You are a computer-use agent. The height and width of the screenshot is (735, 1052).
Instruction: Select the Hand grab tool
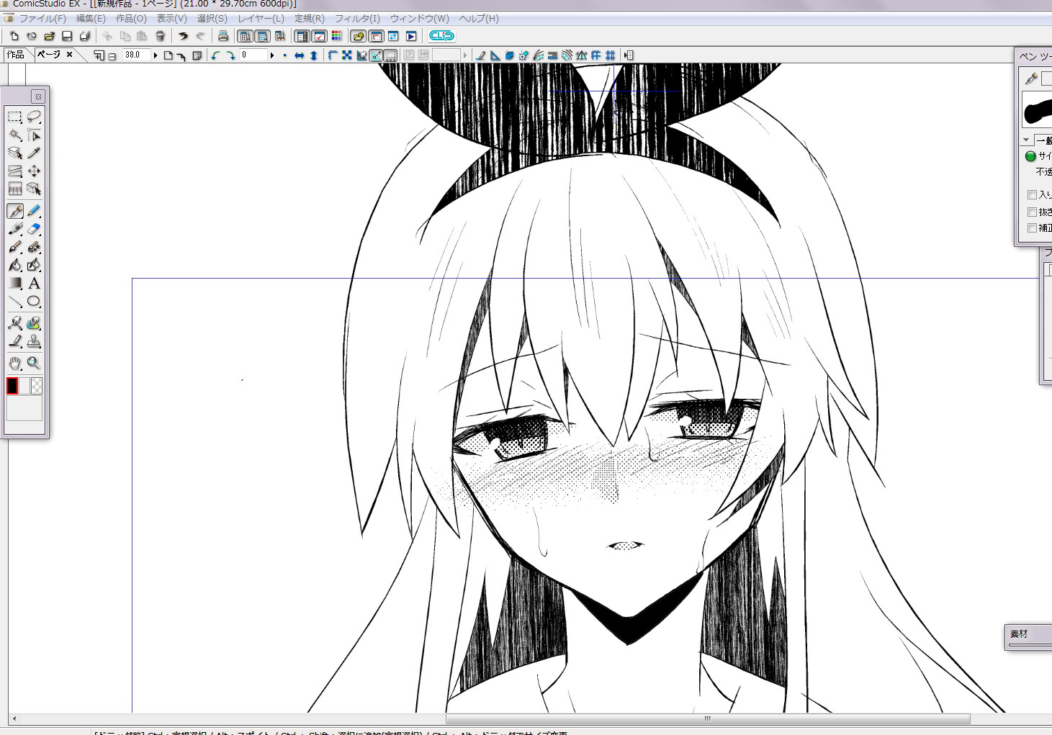[14, 364]
